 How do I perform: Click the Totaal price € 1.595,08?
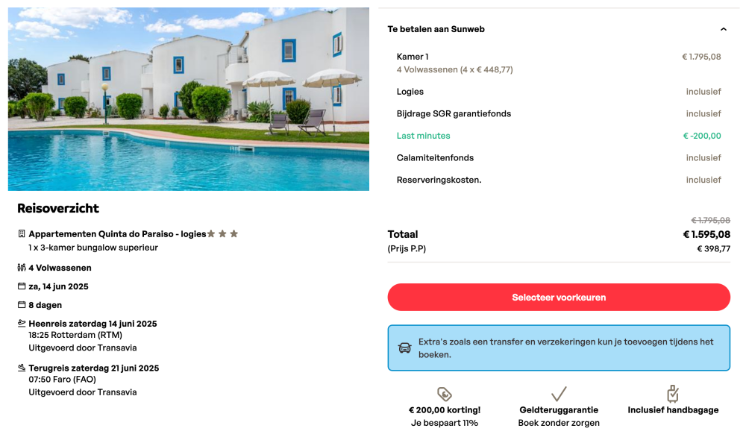coord(706,234)
